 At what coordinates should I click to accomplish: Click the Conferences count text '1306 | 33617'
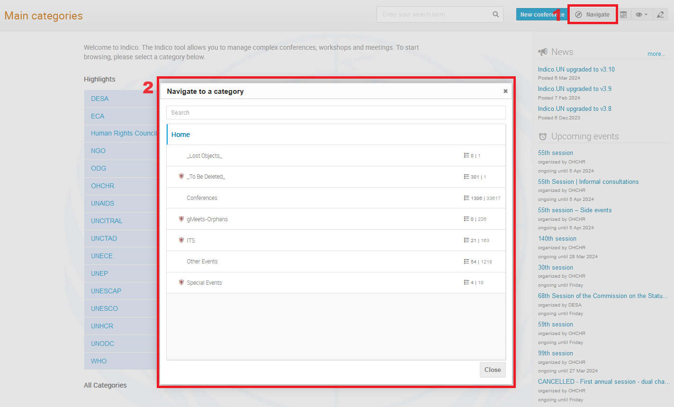point(485,199)
